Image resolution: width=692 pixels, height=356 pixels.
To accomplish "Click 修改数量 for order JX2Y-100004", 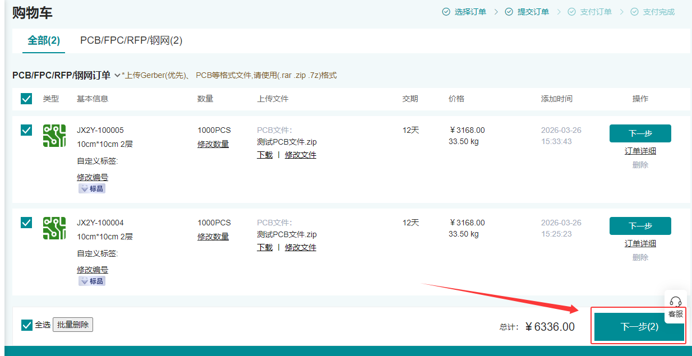I will tap(213, 237).
